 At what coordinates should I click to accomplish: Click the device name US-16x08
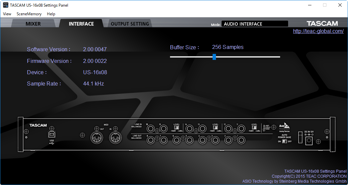[x=95, y=72]
